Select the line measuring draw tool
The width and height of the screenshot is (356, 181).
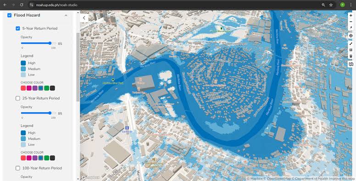pyautogui.click(x=351, y=44)
